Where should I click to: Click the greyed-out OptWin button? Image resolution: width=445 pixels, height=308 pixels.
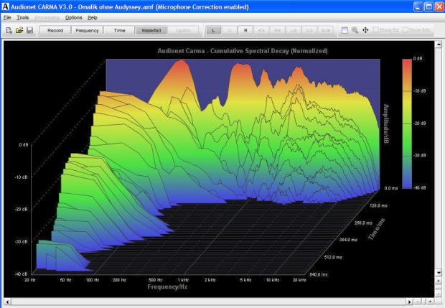pos(183,30)
